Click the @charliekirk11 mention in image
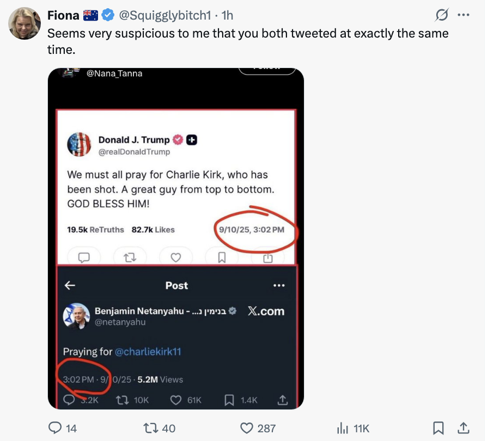This screenshot has width=488, height=441. click(148, 352)
